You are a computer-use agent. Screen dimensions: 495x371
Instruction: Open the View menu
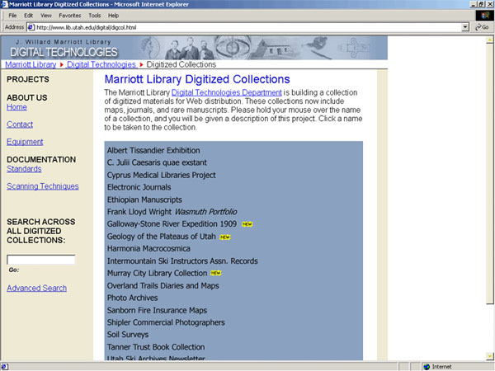[45, 16]
